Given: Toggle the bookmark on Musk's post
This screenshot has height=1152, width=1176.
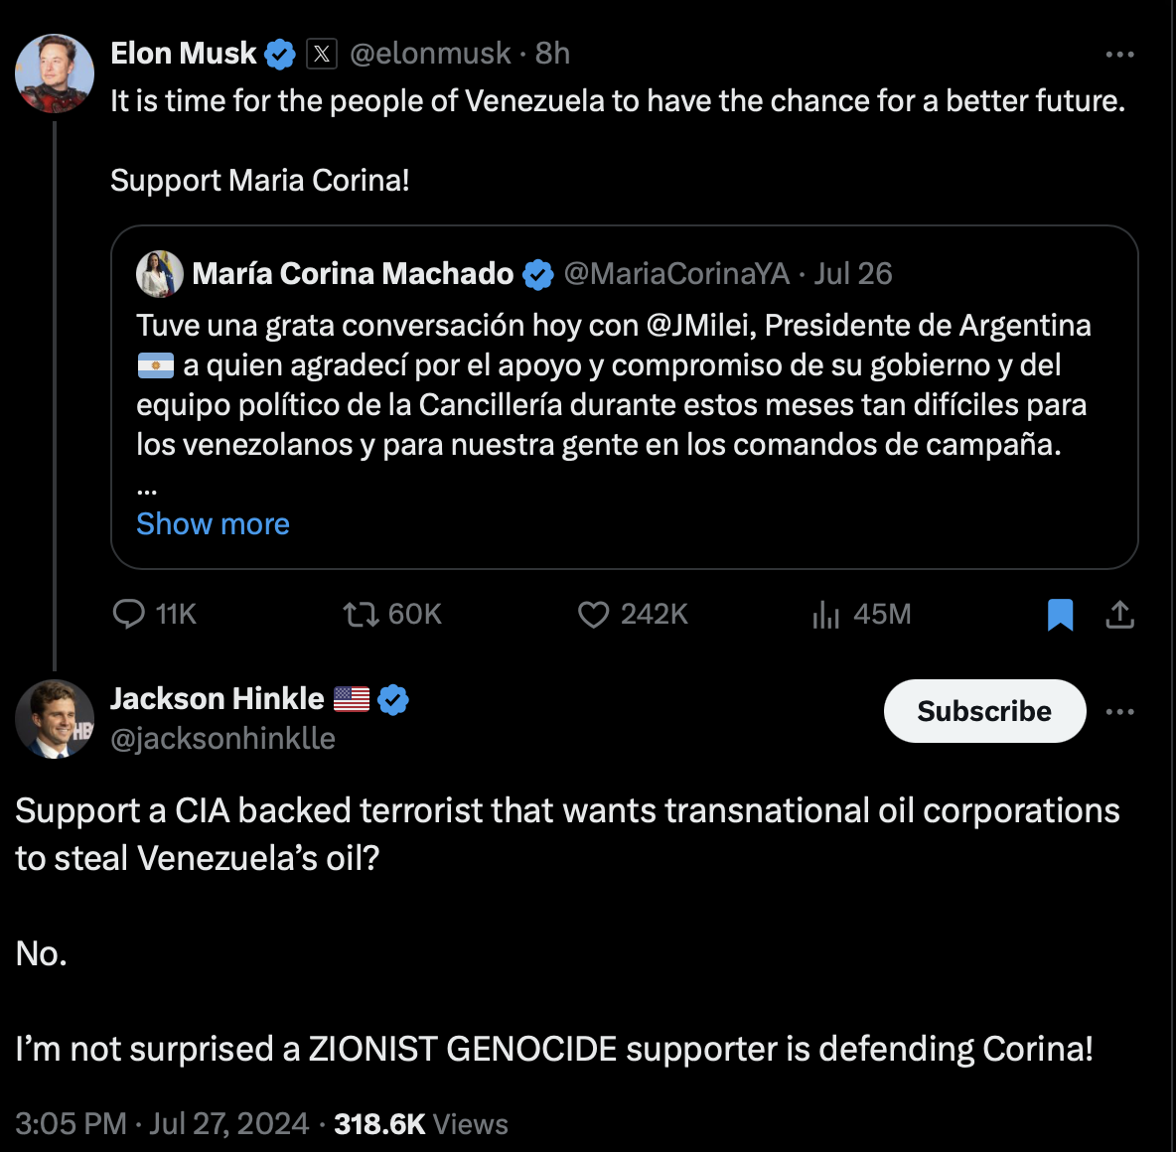Looking at the screenshot, I should click(1060, 615).
